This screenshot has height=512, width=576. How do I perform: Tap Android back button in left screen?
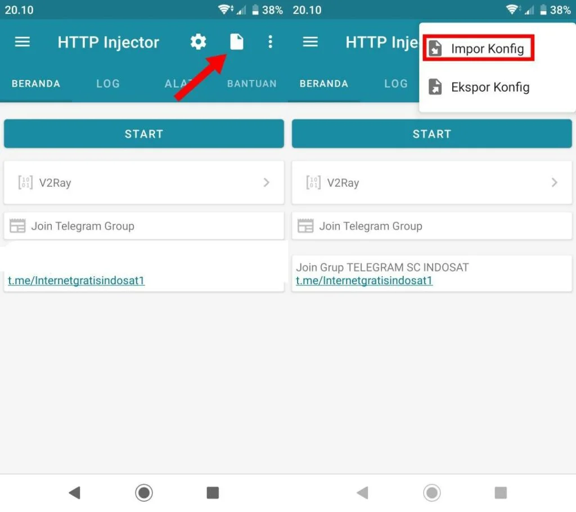75,492
